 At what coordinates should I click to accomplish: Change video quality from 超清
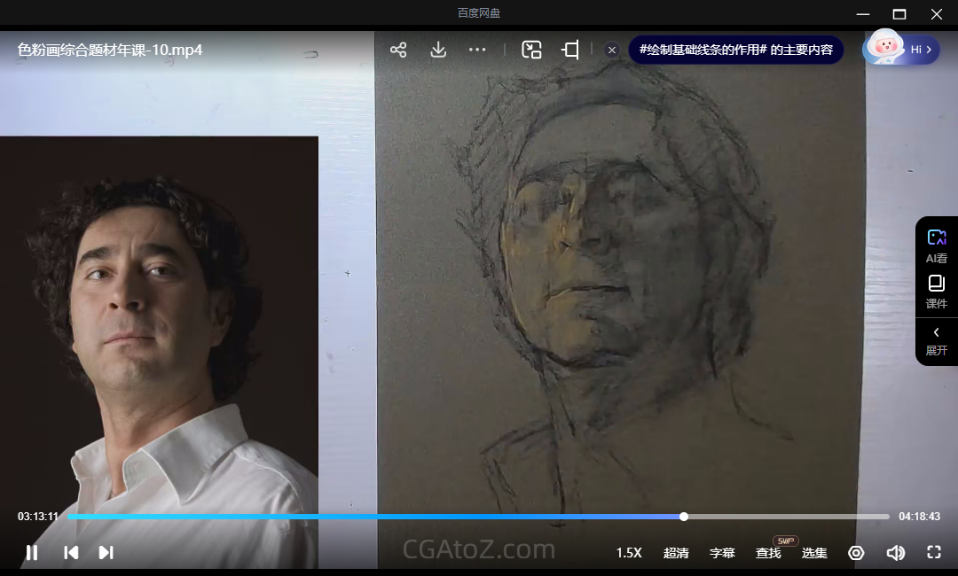(676, 553)
